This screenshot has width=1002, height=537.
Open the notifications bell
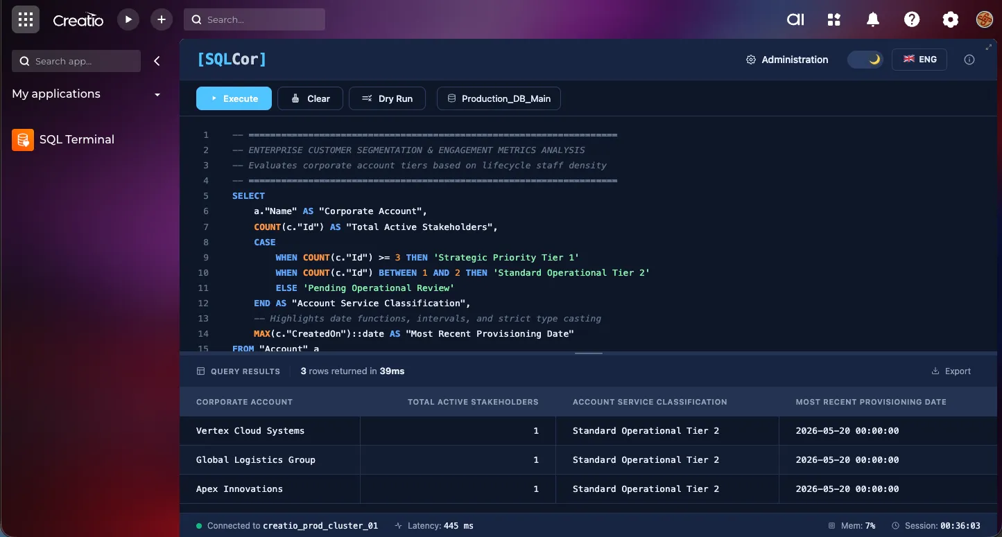click(873, 19)
